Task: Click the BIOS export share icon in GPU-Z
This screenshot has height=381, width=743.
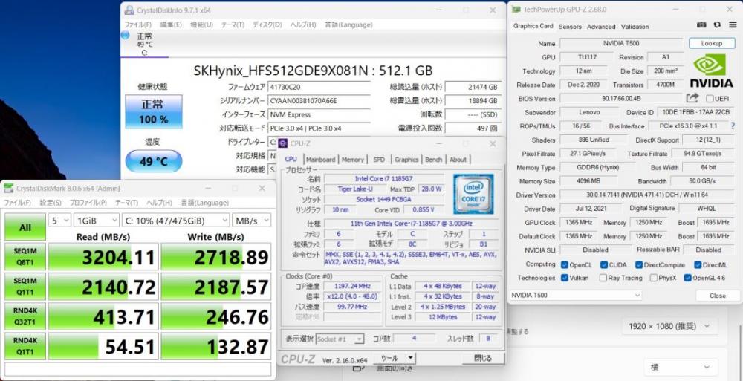Action: (692, 98)
